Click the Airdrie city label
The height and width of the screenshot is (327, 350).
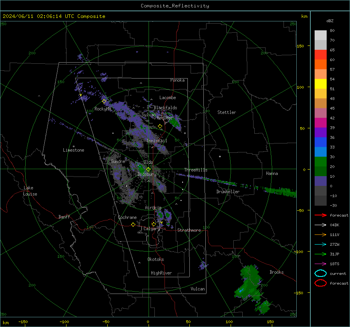153,208
